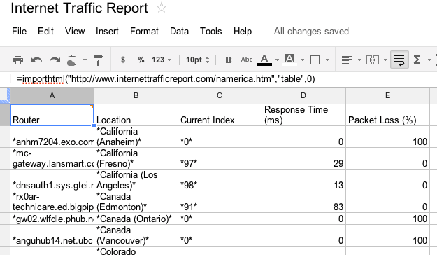Viewport: 437px width, 255px height.
Task: Format as currency with dollar icon
Action: click(x=123, y=60)
